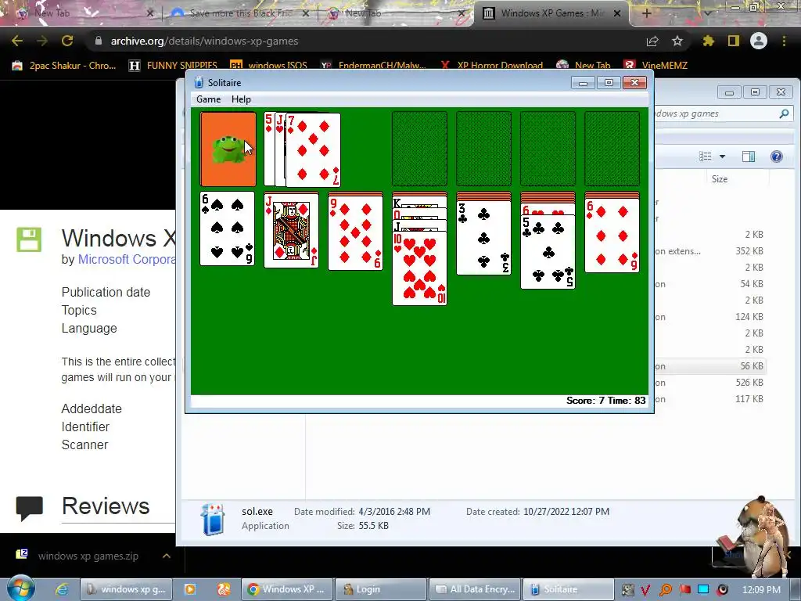Screen dimensions: 801x601
Task: Open the Game menu in Solitaire
Action: click(x=208, y=99)
